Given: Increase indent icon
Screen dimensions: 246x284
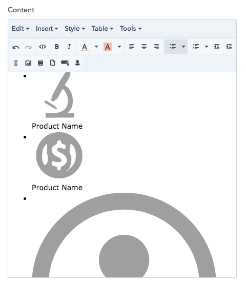Looking at the screenshot, I should point(229,47).
